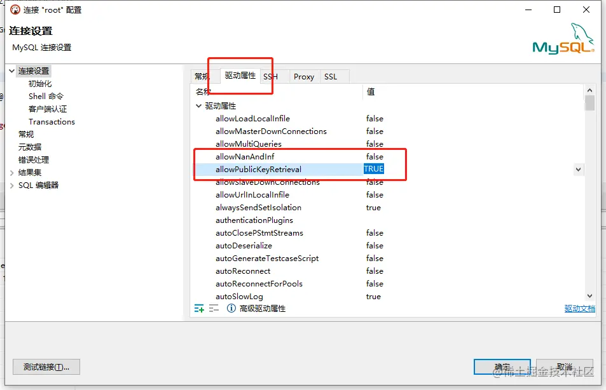Switch to the 驱动属性 tab
Image resolution: width=606 pixels, height=390 pixels.
[x=240, y=76]
